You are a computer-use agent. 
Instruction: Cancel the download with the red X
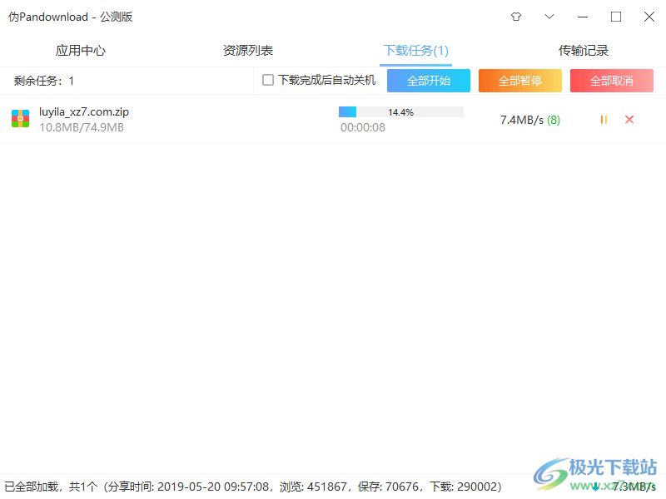(x=629, y=120)
